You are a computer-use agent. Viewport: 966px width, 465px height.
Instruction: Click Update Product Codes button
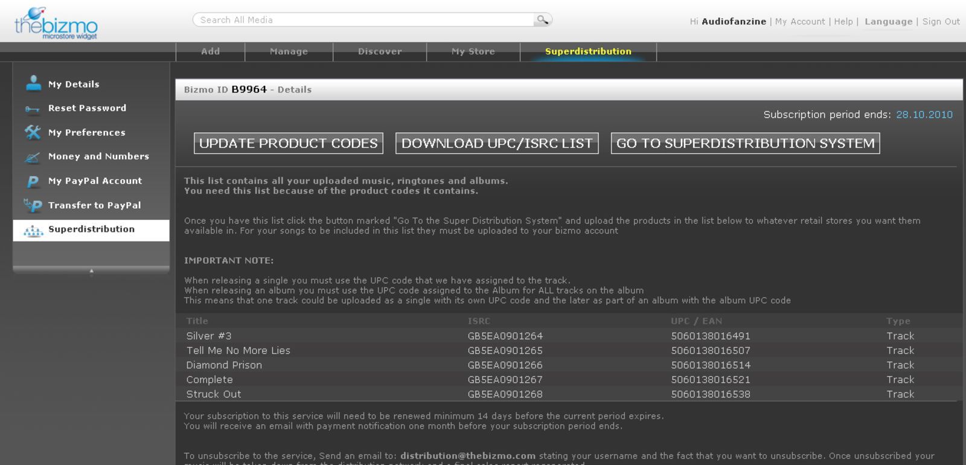[x=289, y=143]
